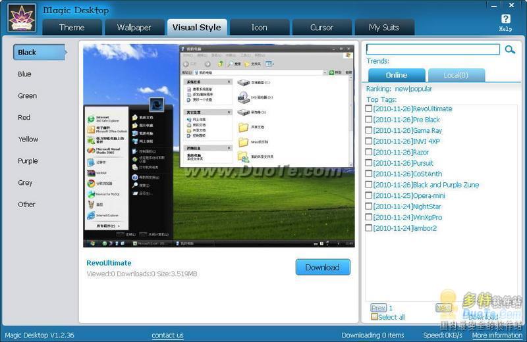Open the More information link

(497, 335)
